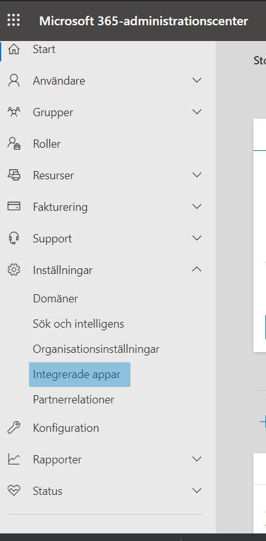266x541 pixels.
Task: Expand the Användare chevron
Action: tap(197, 80)
